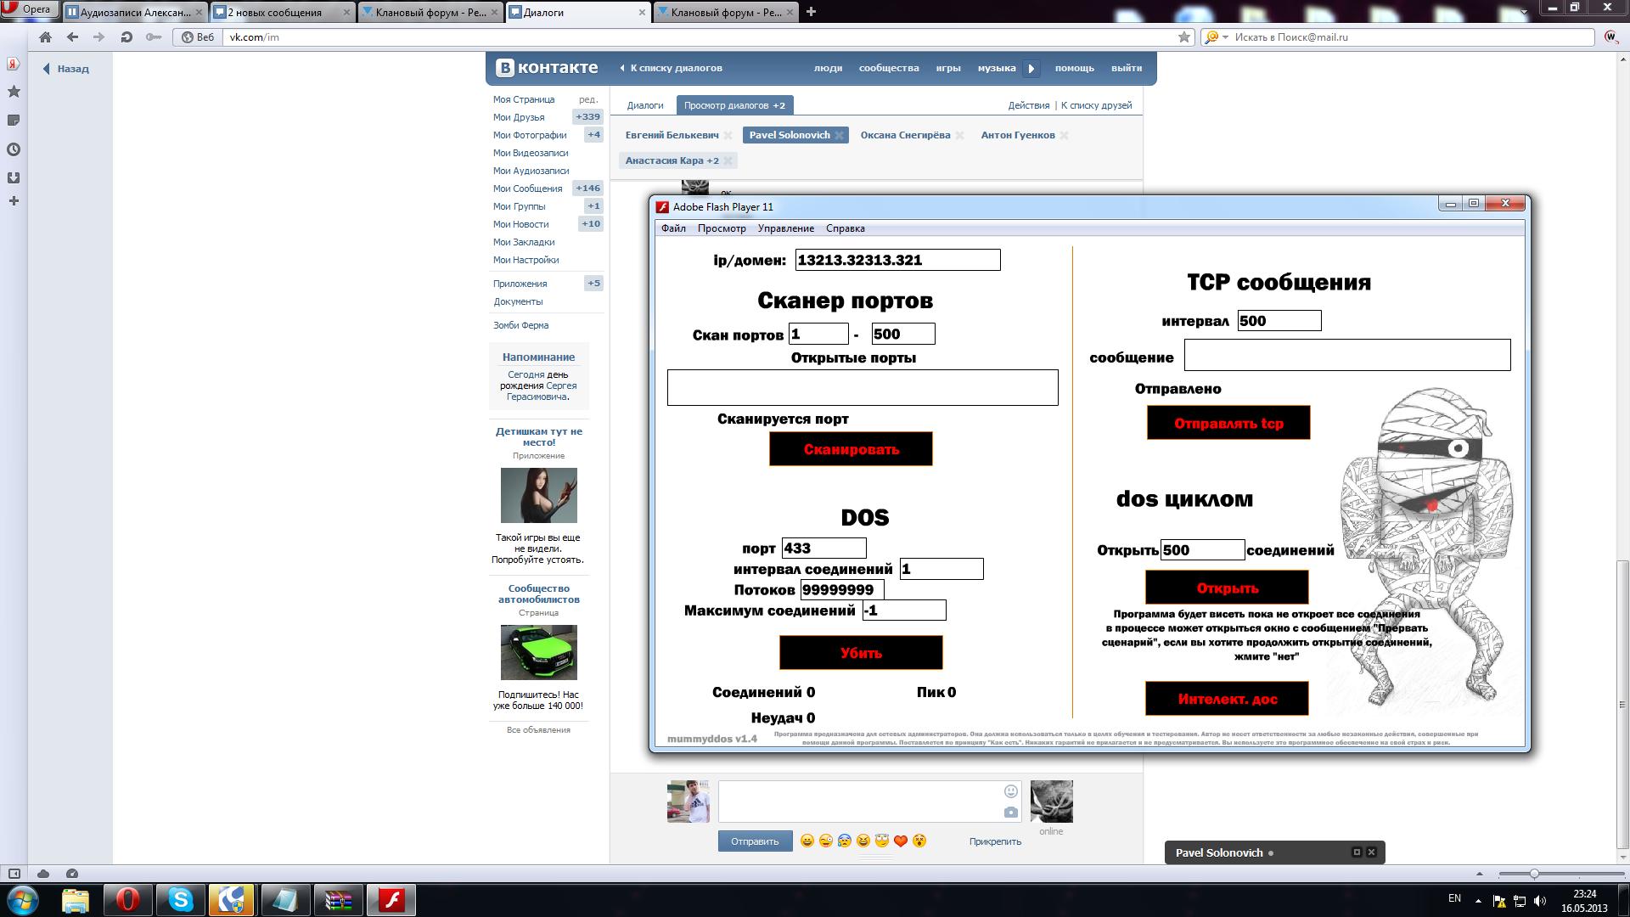The image size is (1630, 917).
Task: Click the Opera home button
Action: 46,37
